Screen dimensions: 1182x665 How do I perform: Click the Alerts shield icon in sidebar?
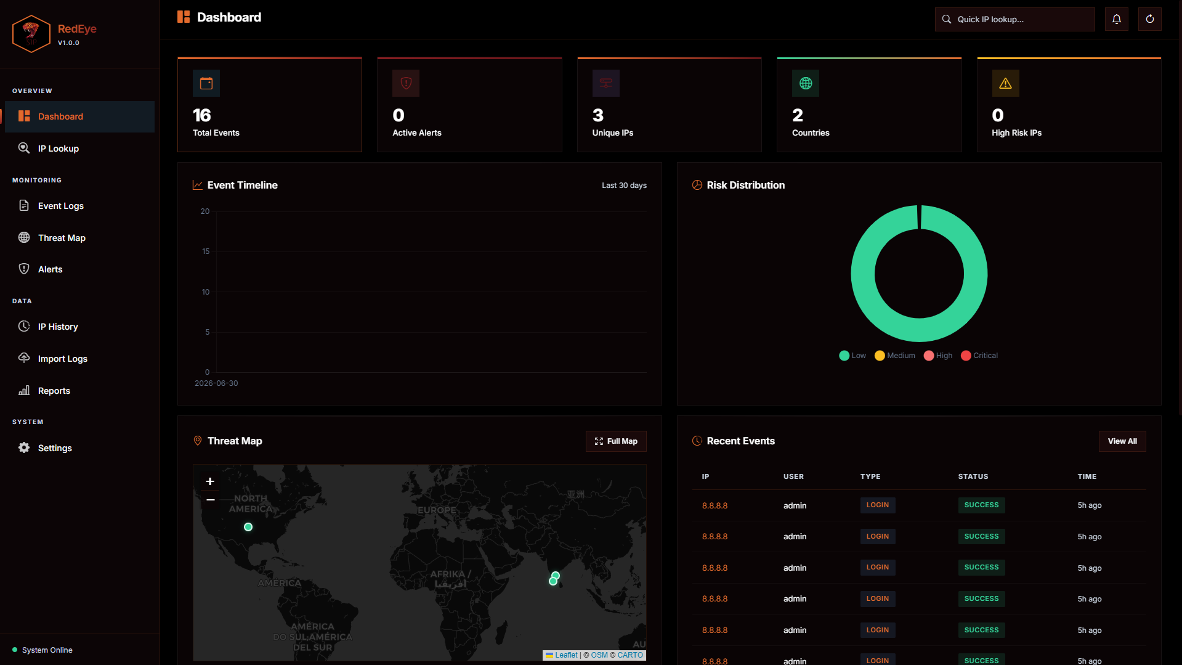(24, 269)
